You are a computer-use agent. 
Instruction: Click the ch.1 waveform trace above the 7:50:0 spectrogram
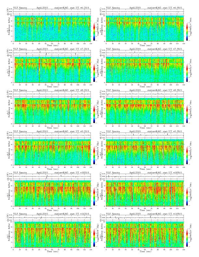(145, 53)
